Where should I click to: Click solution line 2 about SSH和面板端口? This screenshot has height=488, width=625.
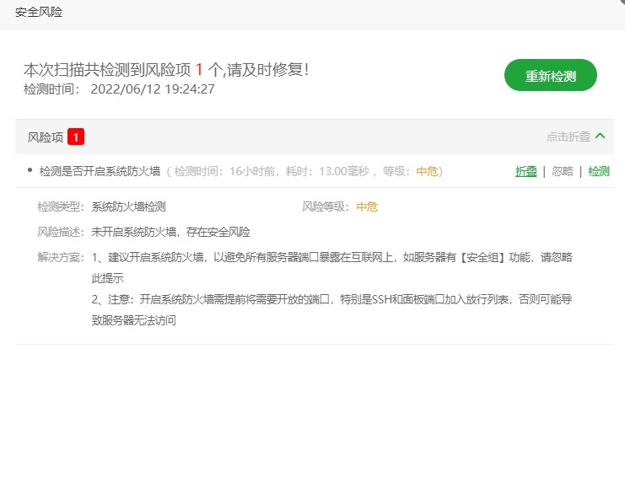tap(331, 309)
